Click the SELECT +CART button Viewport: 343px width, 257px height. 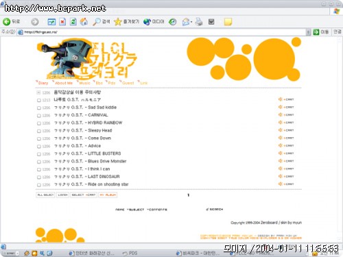pos(84,195)
